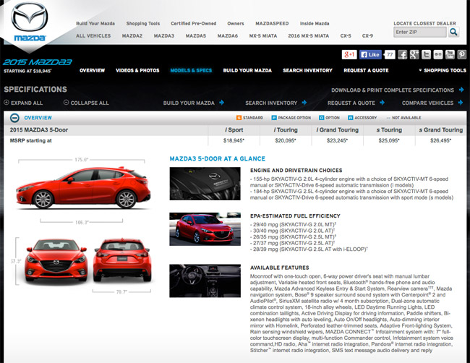This screenshot has height=363, width=470.
Task: Switch to Videos & Photos tab
Action: (137, 70)
